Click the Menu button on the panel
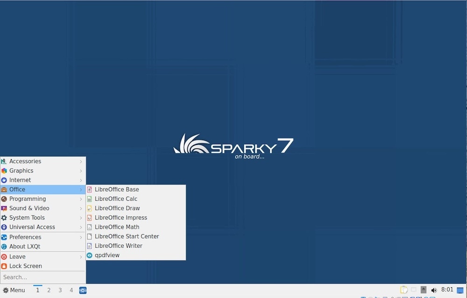Viewport: 467px width, 298px height. tap(14, 290)
